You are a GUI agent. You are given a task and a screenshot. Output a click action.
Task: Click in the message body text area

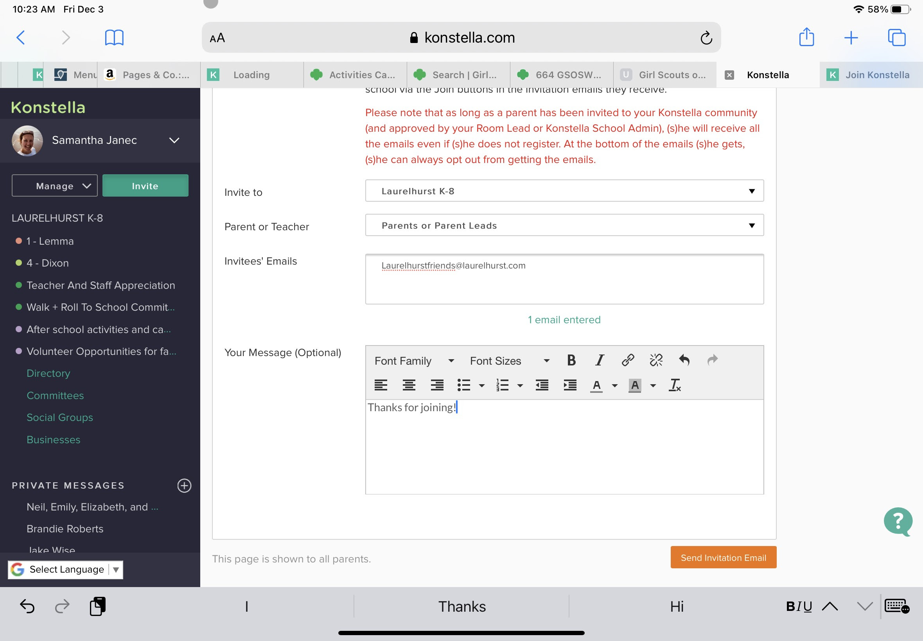(x=564, y=447)
